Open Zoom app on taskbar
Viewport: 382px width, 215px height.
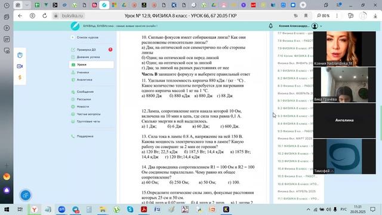(61, 210)
